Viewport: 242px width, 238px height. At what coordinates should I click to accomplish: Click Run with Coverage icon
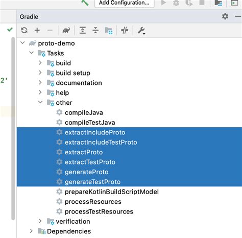tap(189, 3)
